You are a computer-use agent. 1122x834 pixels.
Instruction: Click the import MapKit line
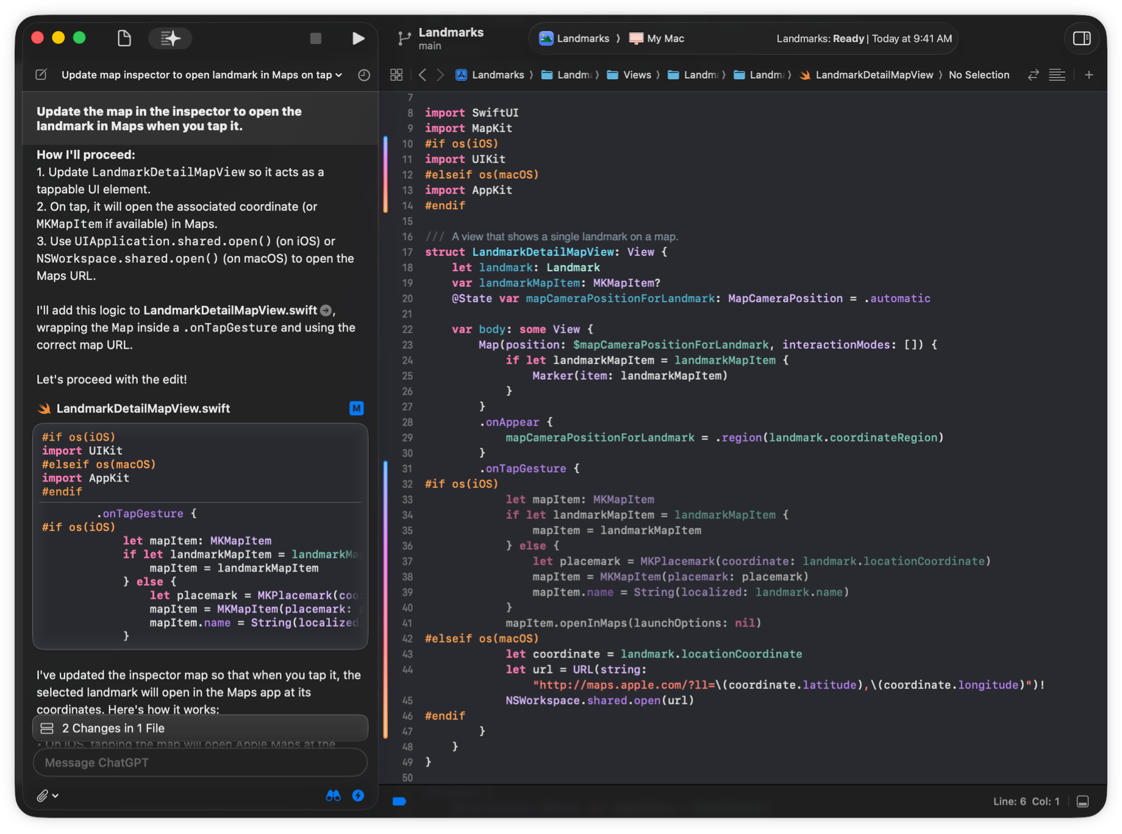point(468,128)
